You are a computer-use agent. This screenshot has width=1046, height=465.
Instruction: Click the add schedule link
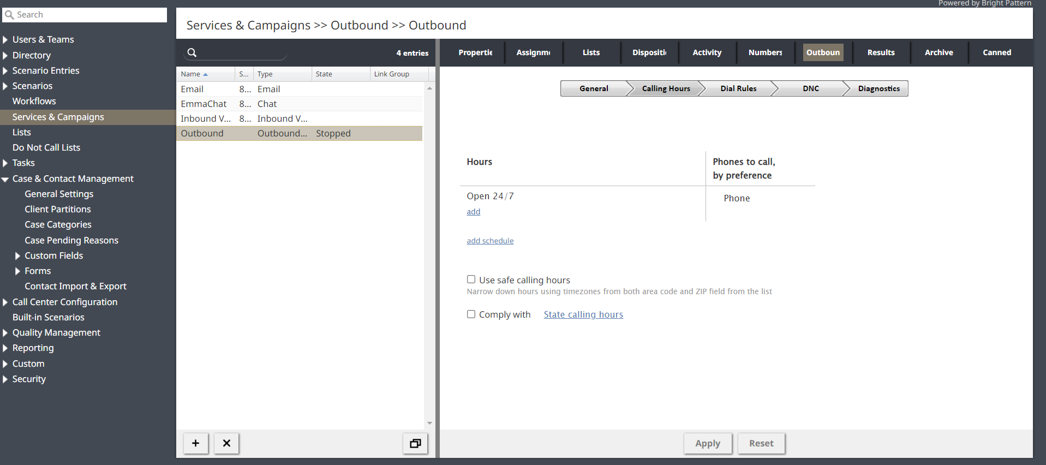click(x=490, y=241)
